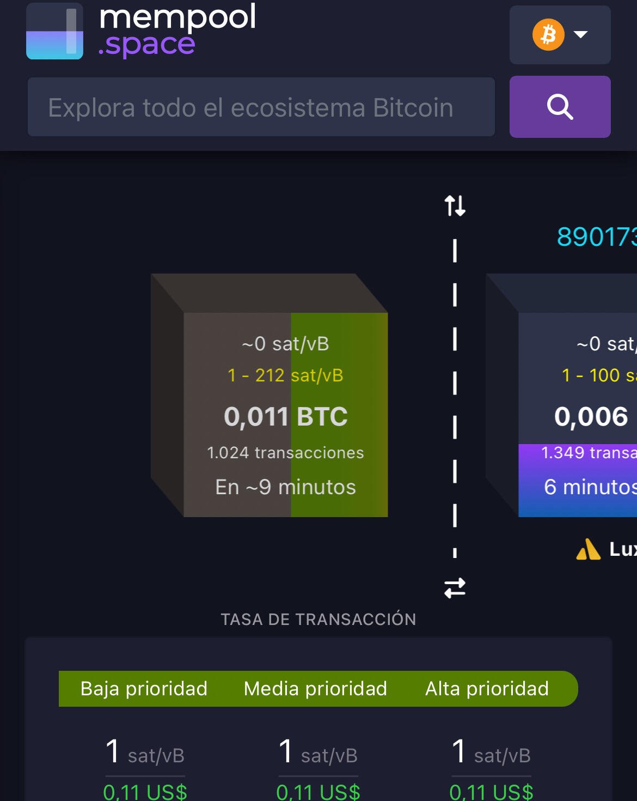Click the orange Bitcoin symbol icon
Viewport: 637px width, 801px height.
tap(548, 35)
